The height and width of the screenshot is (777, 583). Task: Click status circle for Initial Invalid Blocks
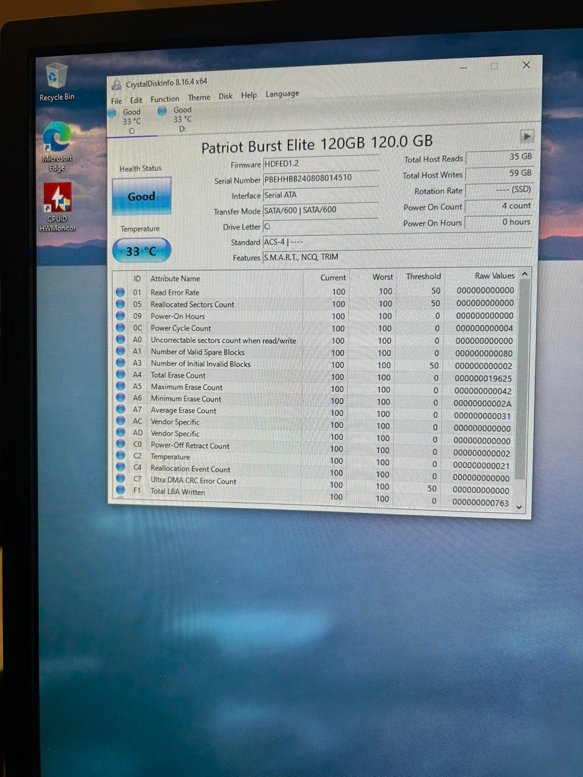pyautogui.click(x=120, y=363)
